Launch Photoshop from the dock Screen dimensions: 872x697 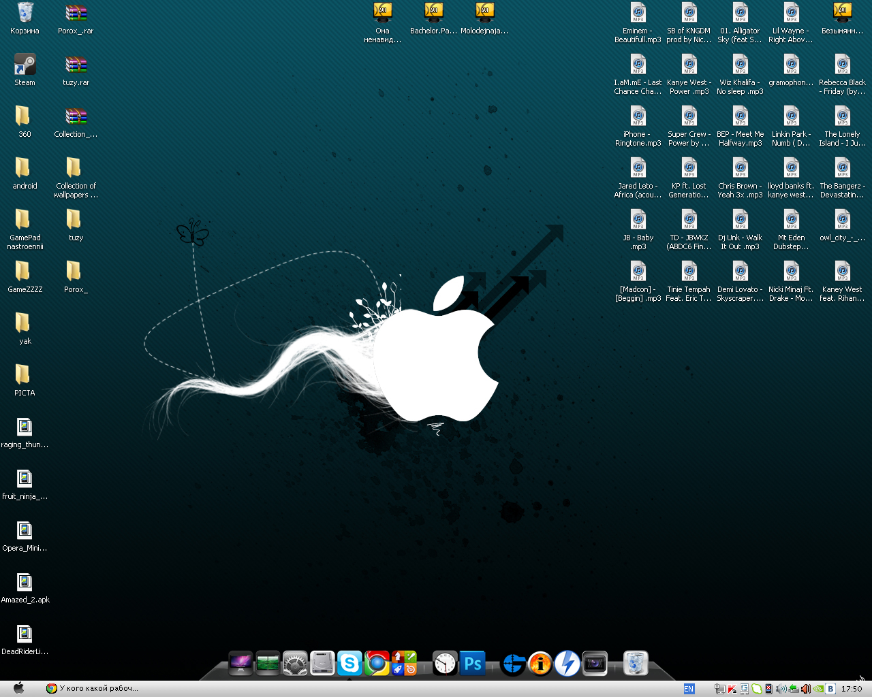click(473, 663)
